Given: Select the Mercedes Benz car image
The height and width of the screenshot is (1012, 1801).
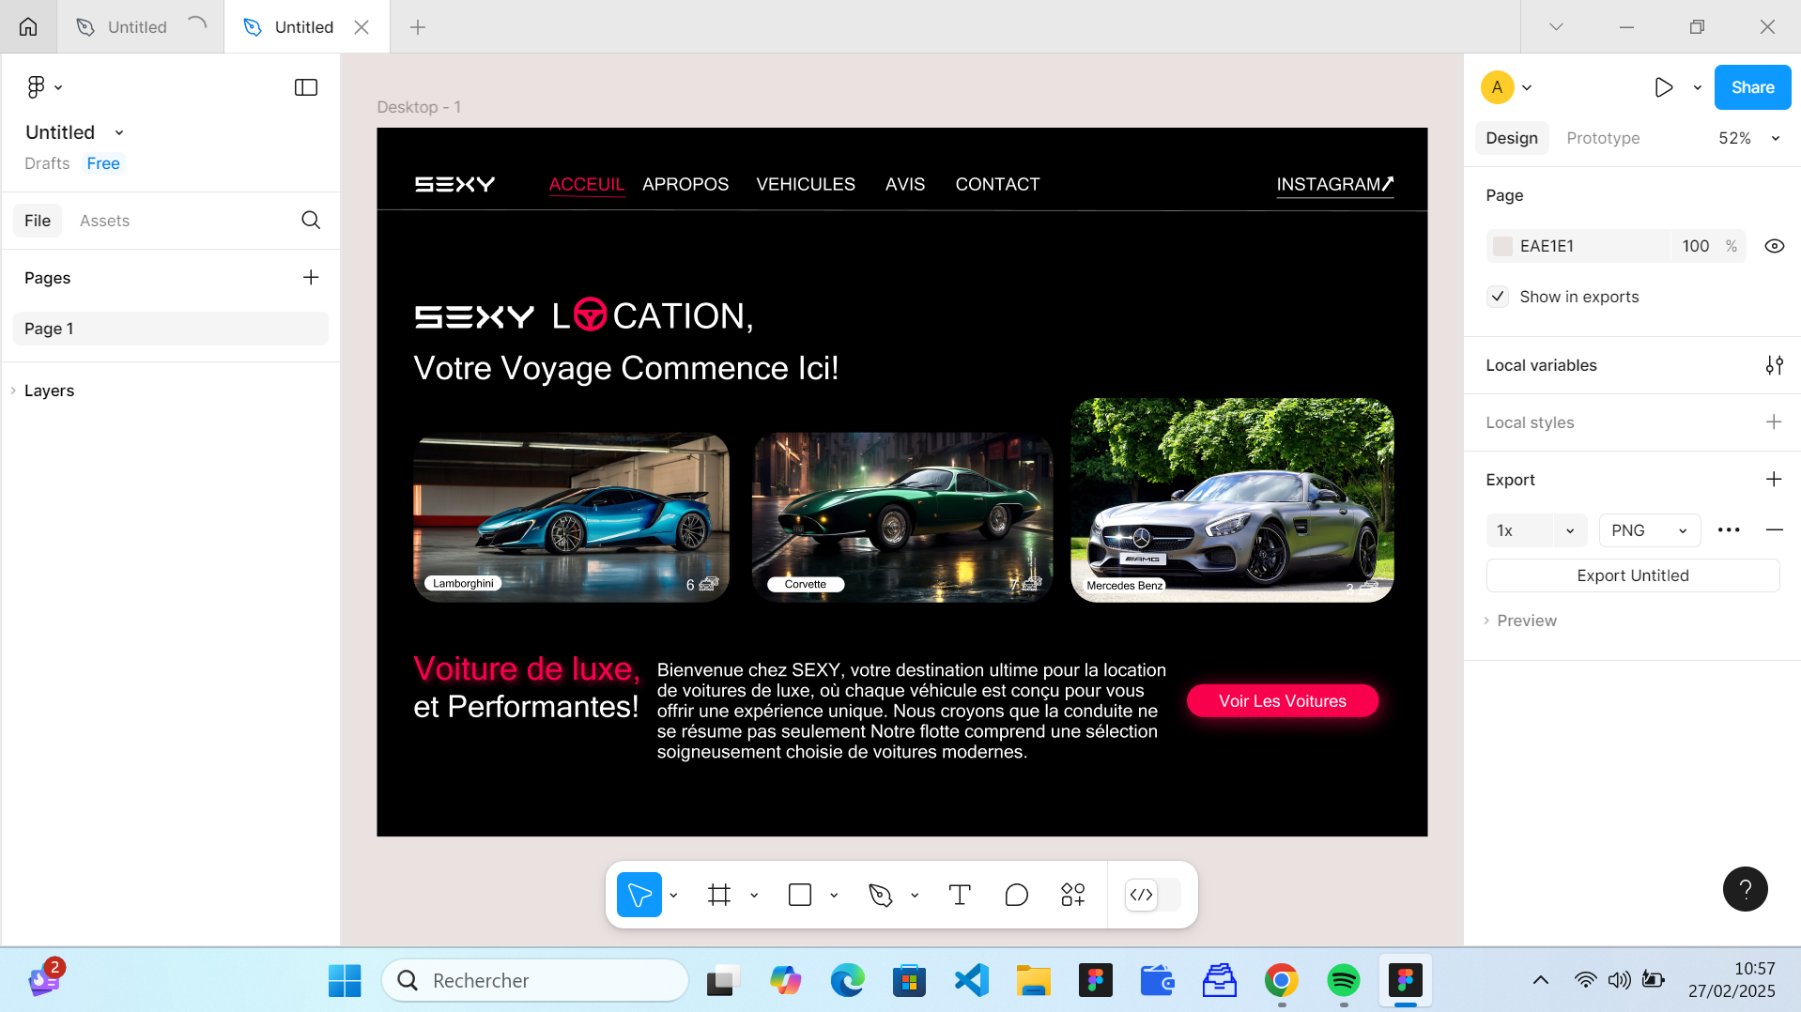Looking at the screenshot, I should [1232, 500].
